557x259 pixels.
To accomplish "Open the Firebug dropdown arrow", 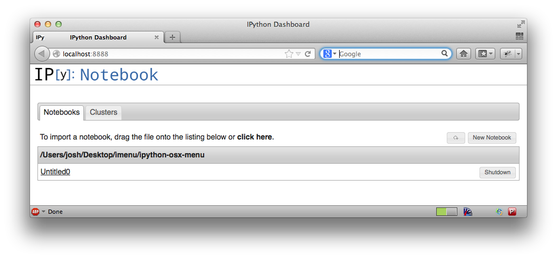I will tap(518, 54).
